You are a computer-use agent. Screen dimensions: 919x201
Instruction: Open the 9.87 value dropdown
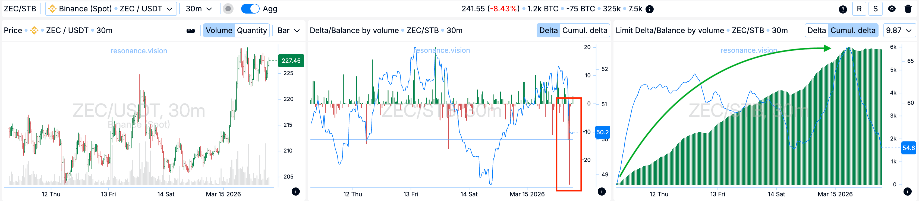click(x=899, y=31)
